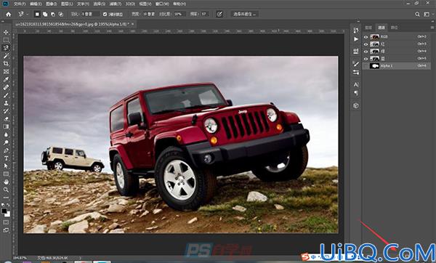Select the Eyedropper tool
This screenshot has height=263, width=436.
pos(6,79)
